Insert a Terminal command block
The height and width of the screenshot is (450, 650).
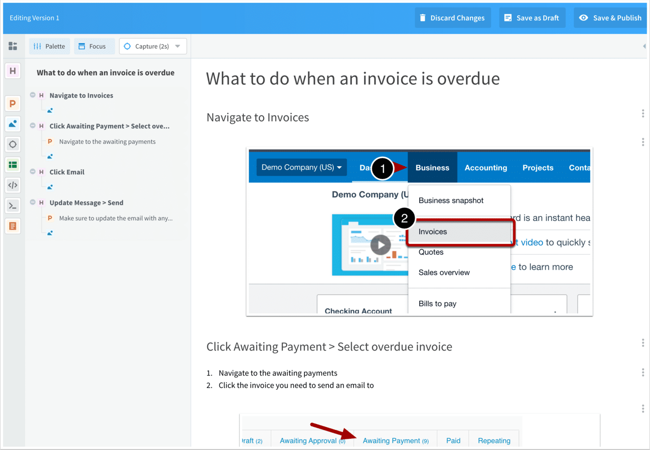click(x=13, y=205)
